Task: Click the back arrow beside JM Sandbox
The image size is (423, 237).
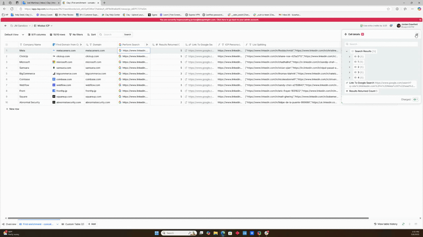Action: click(5, 26)
